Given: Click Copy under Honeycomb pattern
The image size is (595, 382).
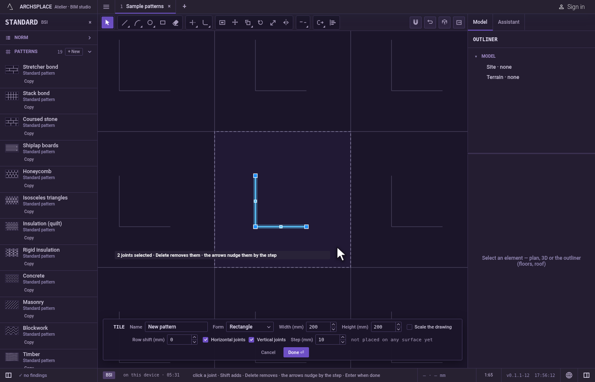Looking at the screenshot, I should tap(29, 186).
